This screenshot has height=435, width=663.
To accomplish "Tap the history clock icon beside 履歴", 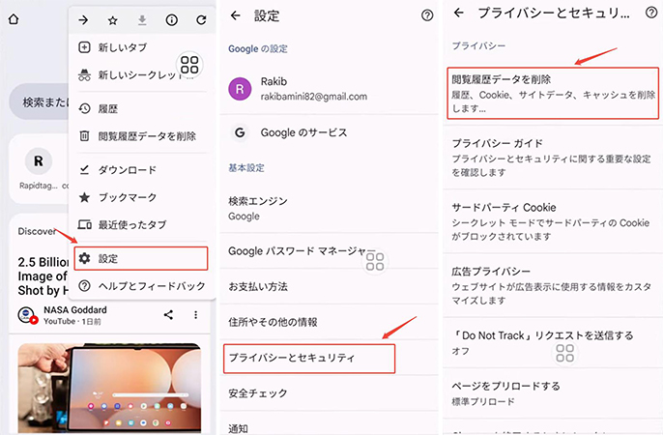I will click(x=85, y=108).
